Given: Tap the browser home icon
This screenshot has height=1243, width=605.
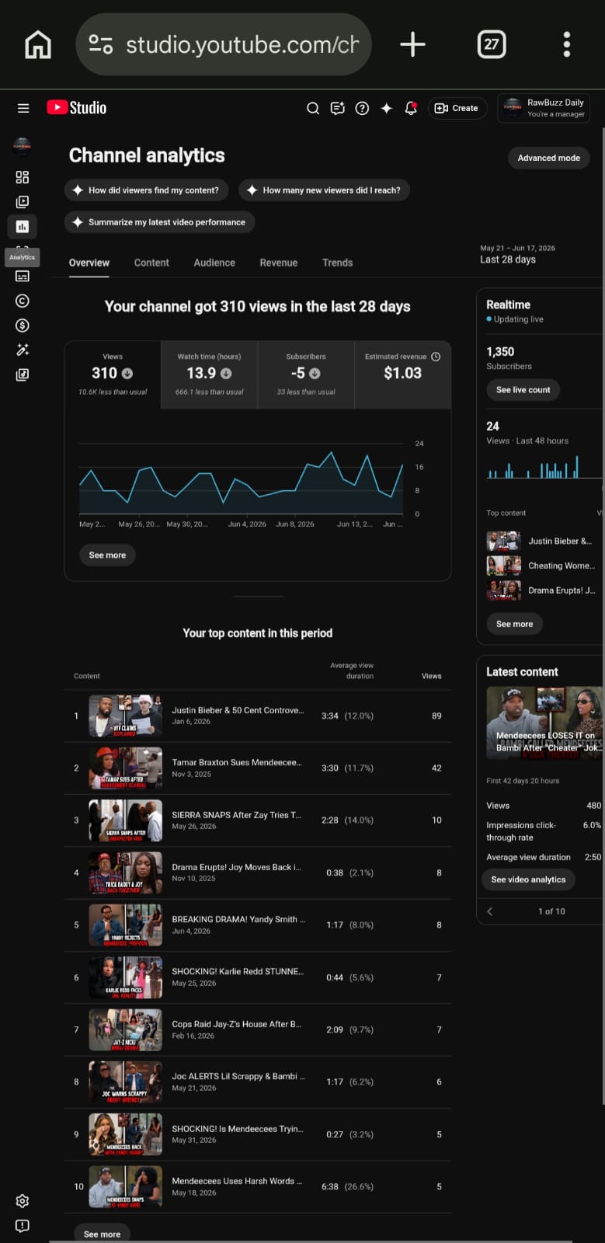Looking at the screenshot, I should pyautogui.click(x=38, y=44).
